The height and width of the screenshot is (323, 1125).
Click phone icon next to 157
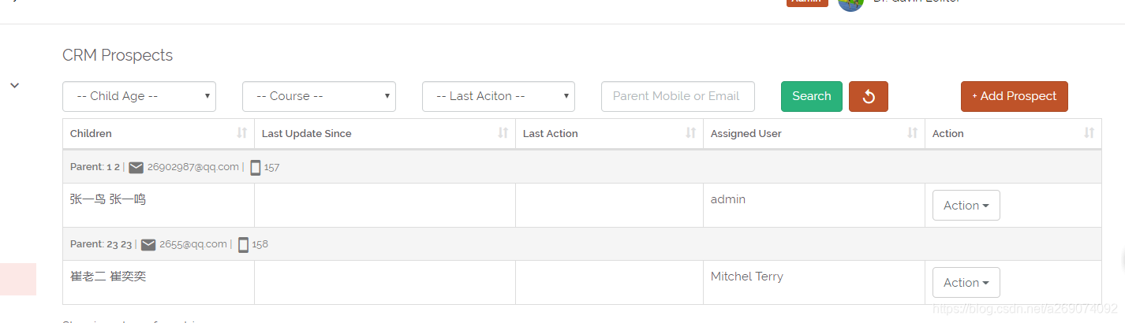pos(255,167)
